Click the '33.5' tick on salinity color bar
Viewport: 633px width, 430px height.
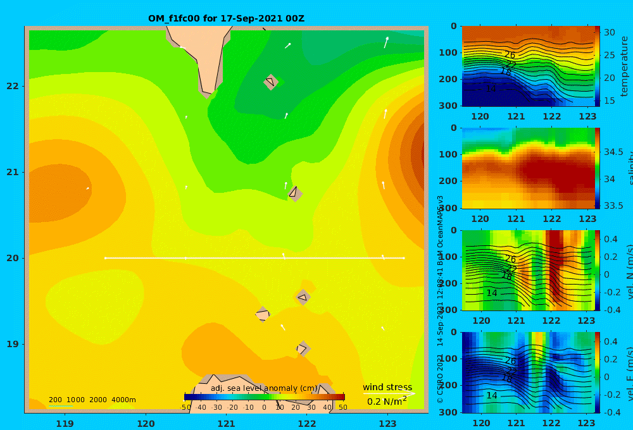(613, 206)
